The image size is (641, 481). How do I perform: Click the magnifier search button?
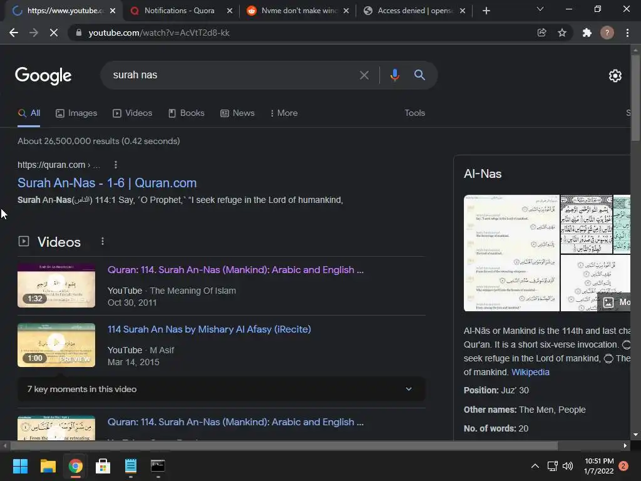(419, 75)
